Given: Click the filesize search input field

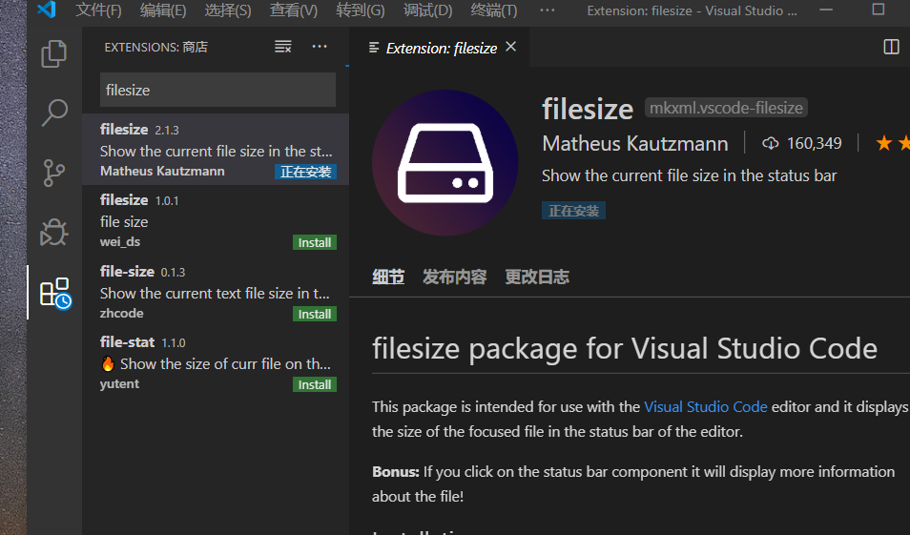Looking at the screenshot, I should [x=217, y=90].
